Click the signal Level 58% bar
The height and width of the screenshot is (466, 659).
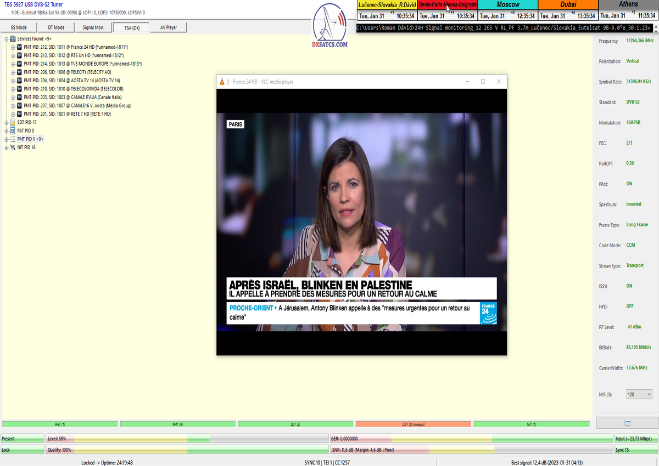tap(187, 439)
